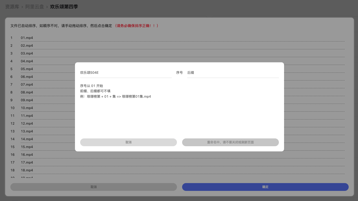Select file 07.mp4 in the list
This screenshot has height=201, width=358.
pyautogui.click(x=27, y=85)
